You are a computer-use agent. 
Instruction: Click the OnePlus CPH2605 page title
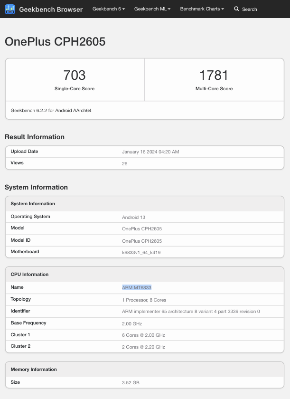(x=55, y=42)
